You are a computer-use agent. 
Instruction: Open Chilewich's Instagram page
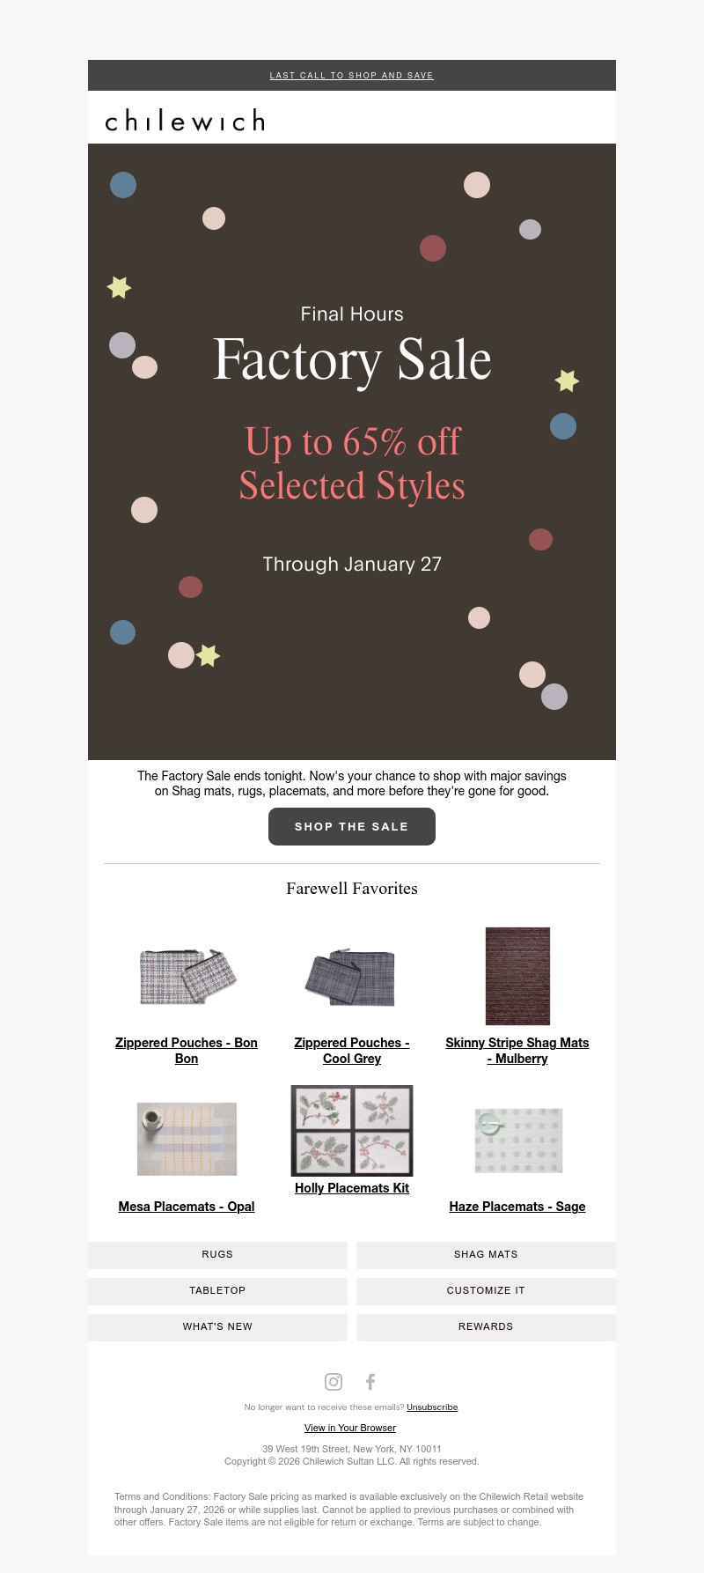coord(333,1381)
